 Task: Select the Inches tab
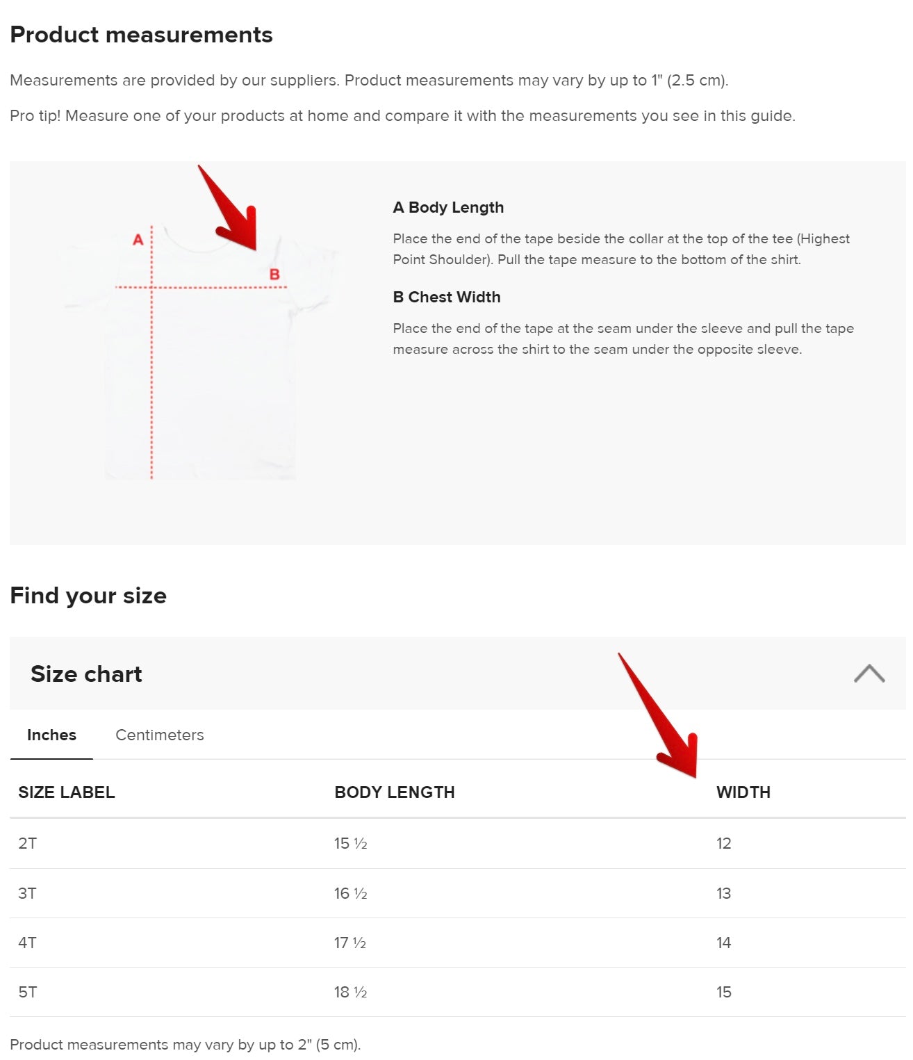(x=51, y=735)
